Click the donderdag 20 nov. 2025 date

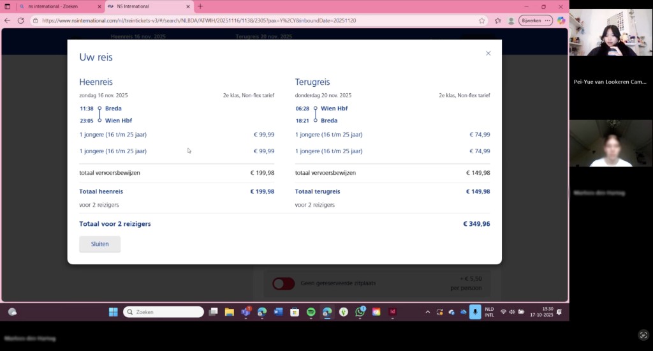point(323,96)
